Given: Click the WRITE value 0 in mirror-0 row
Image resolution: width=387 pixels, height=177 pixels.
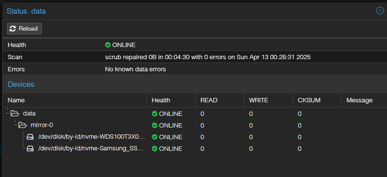Looking at the screenshot, I should point(251,126).
